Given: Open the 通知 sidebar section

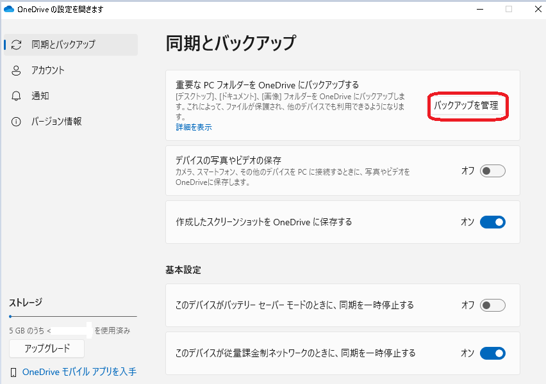Looking at the screenshot, I should click(71, 96).
